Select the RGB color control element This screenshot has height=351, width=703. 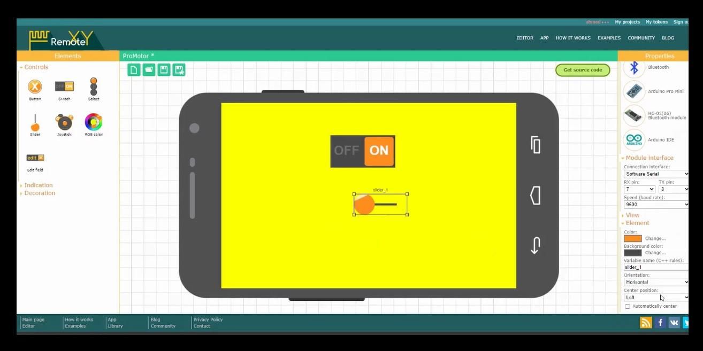click(93, 123)
